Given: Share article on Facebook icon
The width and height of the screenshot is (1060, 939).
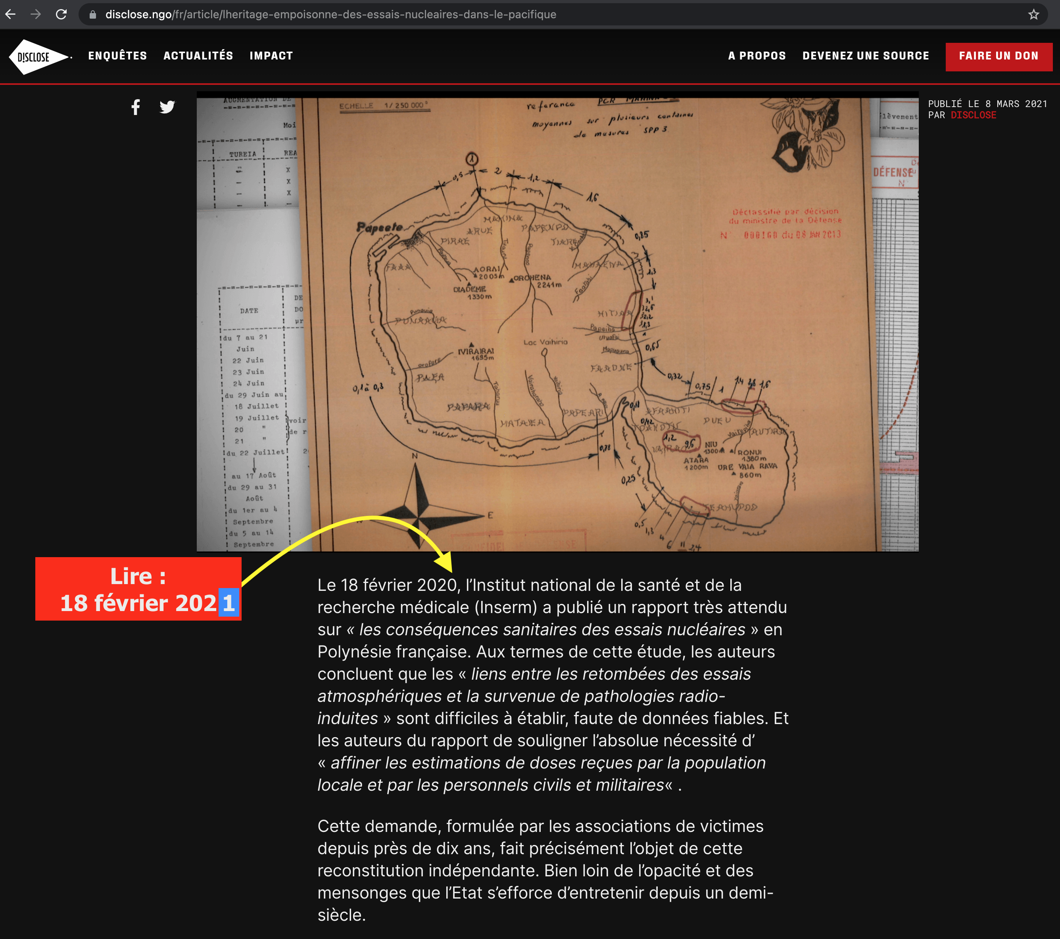Looking at the screenshot, I should pos(135,107).
